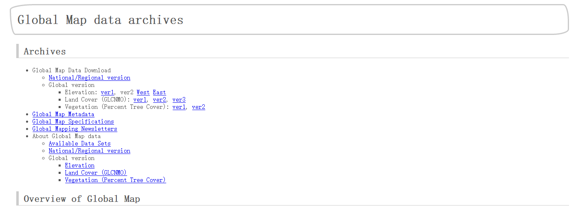
Task: Click the Global Map data archives heading
Action: tap(101, 20)
